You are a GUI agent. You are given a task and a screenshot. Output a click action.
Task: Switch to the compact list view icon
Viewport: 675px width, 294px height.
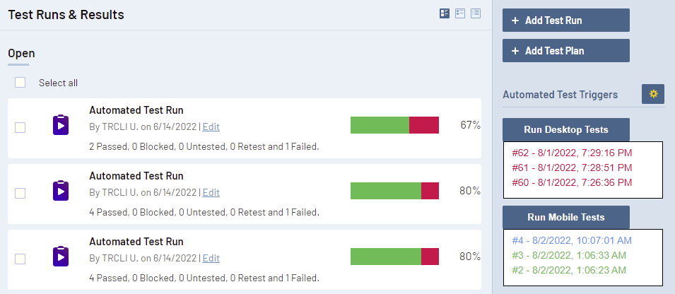pyautogui.click(x=476, y=13)
